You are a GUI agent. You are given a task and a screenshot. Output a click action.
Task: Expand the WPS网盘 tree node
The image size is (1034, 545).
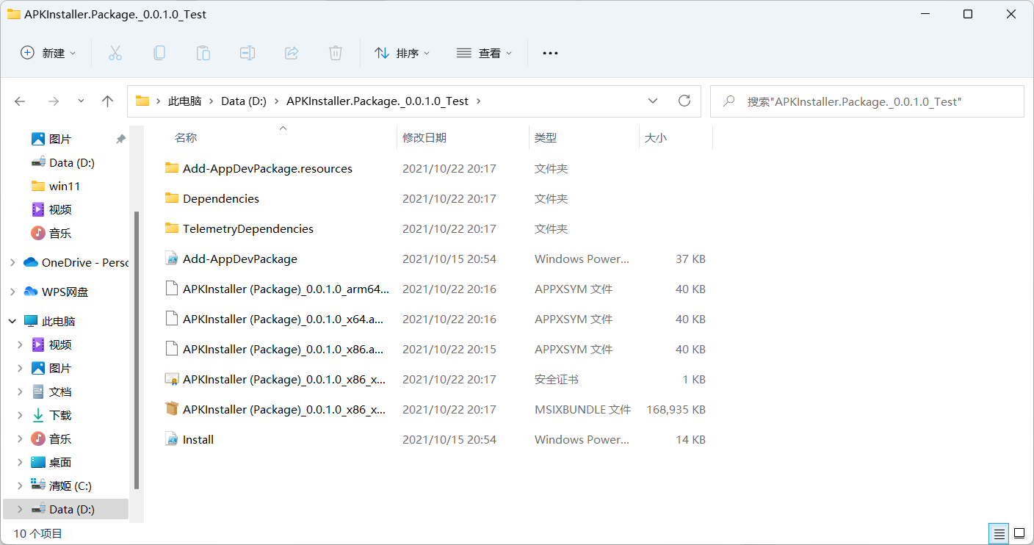coord(12,292)
